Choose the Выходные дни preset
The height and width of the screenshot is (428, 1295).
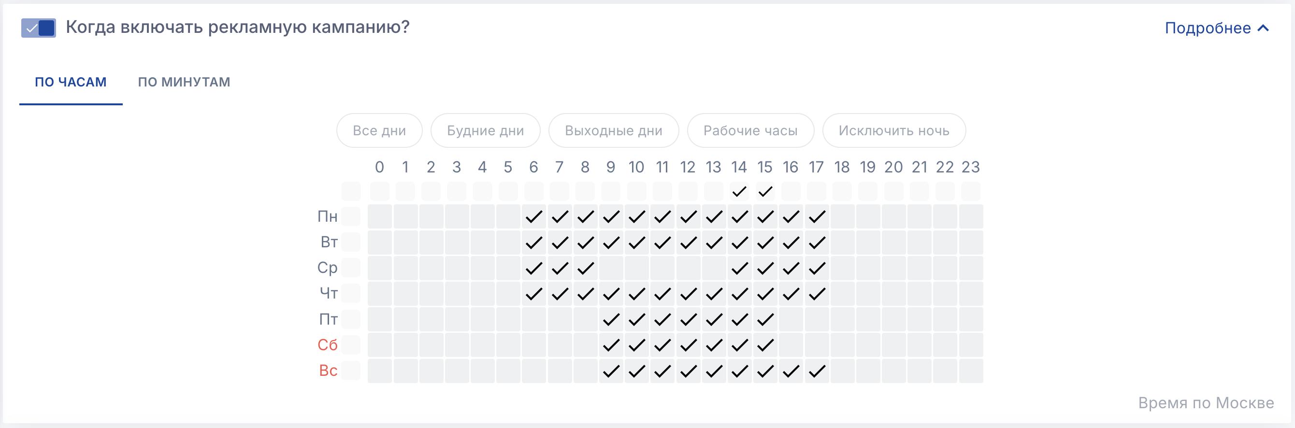613,130
